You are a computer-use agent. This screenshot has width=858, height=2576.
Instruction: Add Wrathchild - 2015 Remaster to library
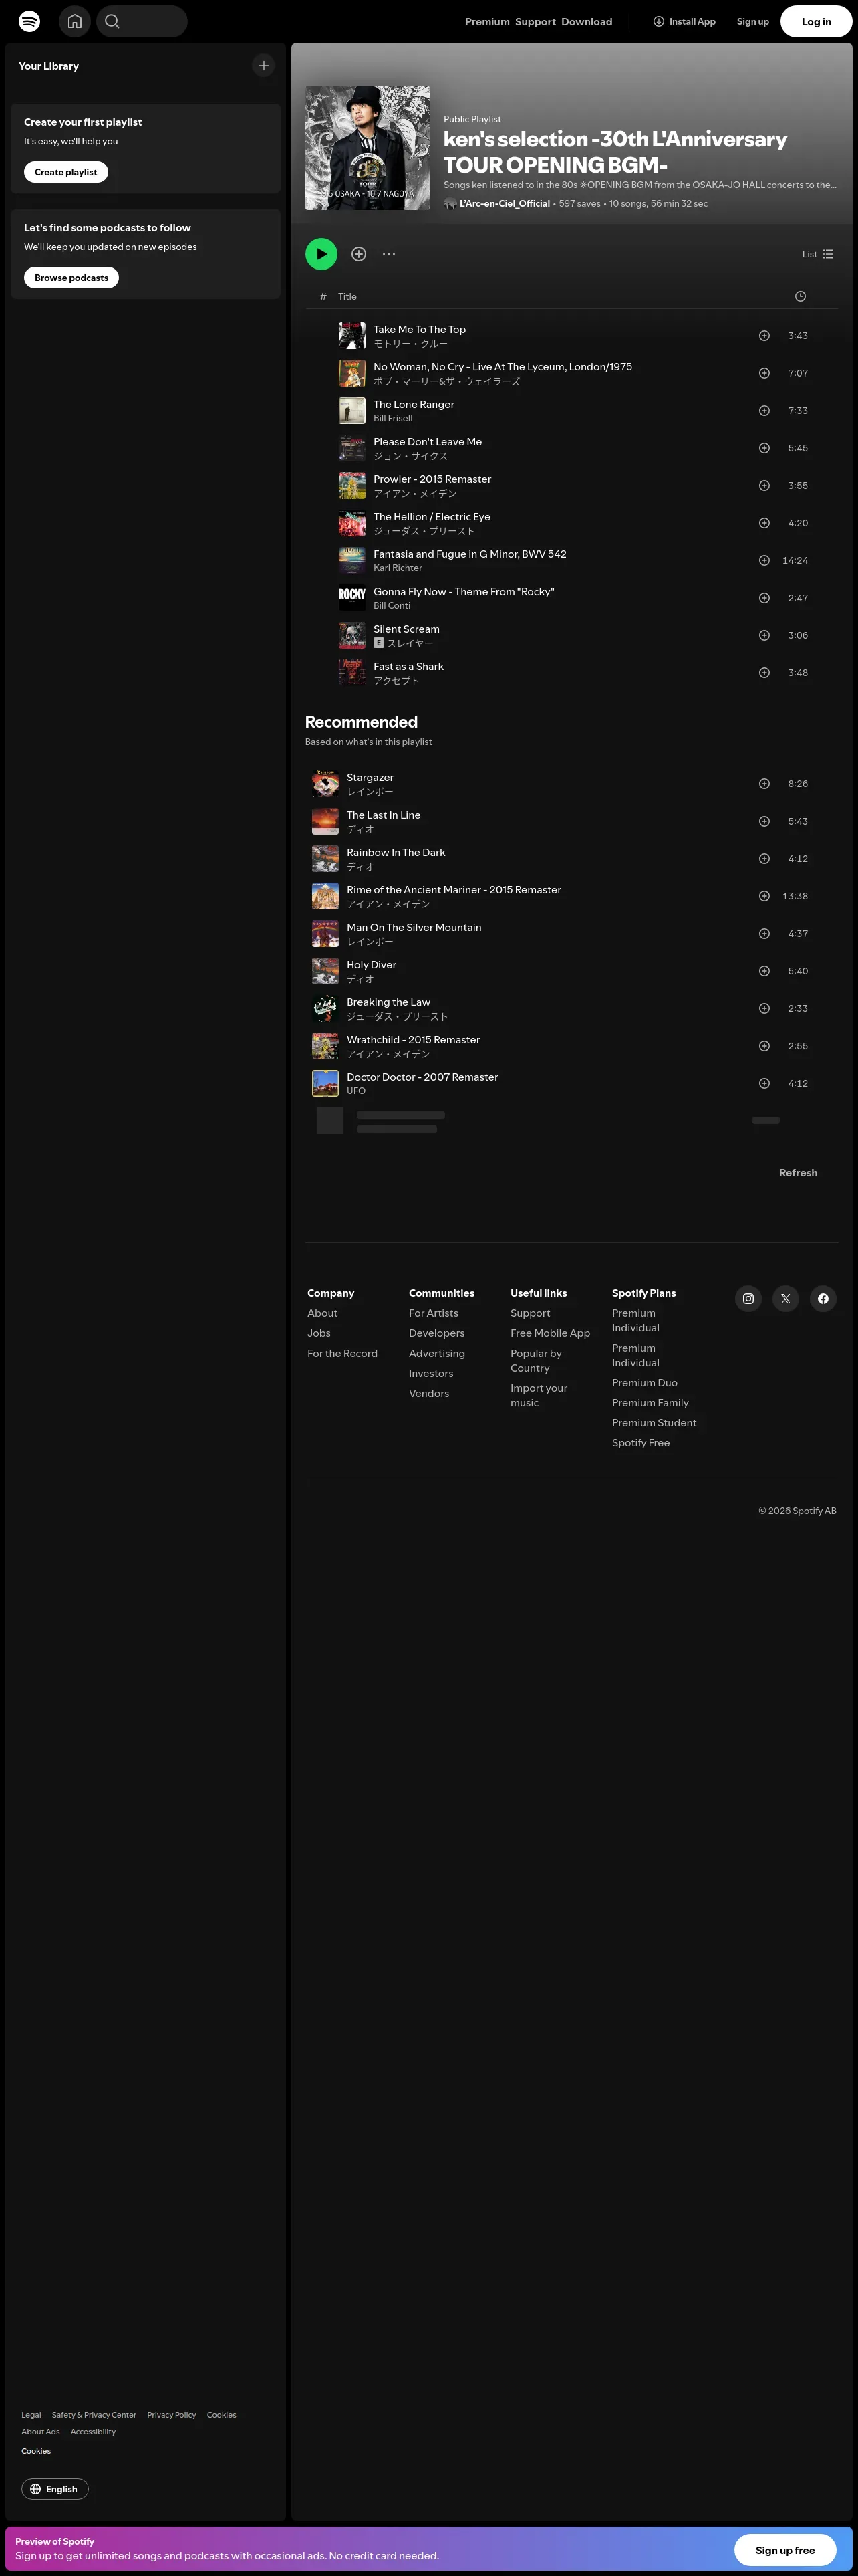pyautogui.click(x=764, y=1046)
